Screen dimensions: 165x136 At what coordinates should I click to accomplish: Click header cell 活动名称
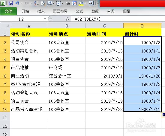(29, 33)
